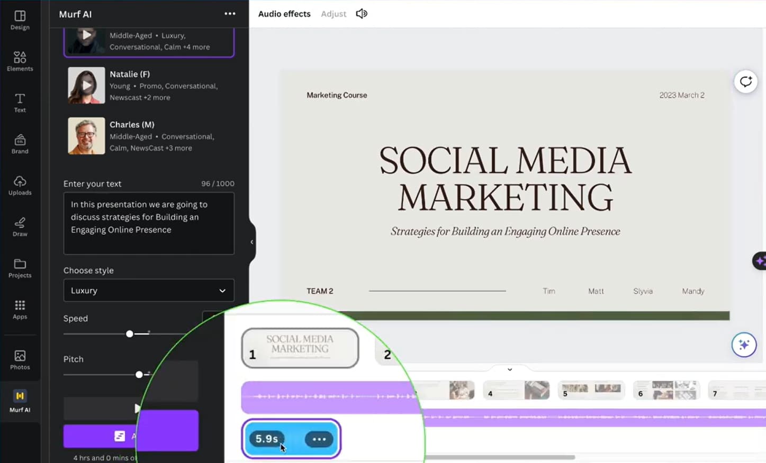
Task: Click the 96 / 1000 character counter
Action: [218, 183]
